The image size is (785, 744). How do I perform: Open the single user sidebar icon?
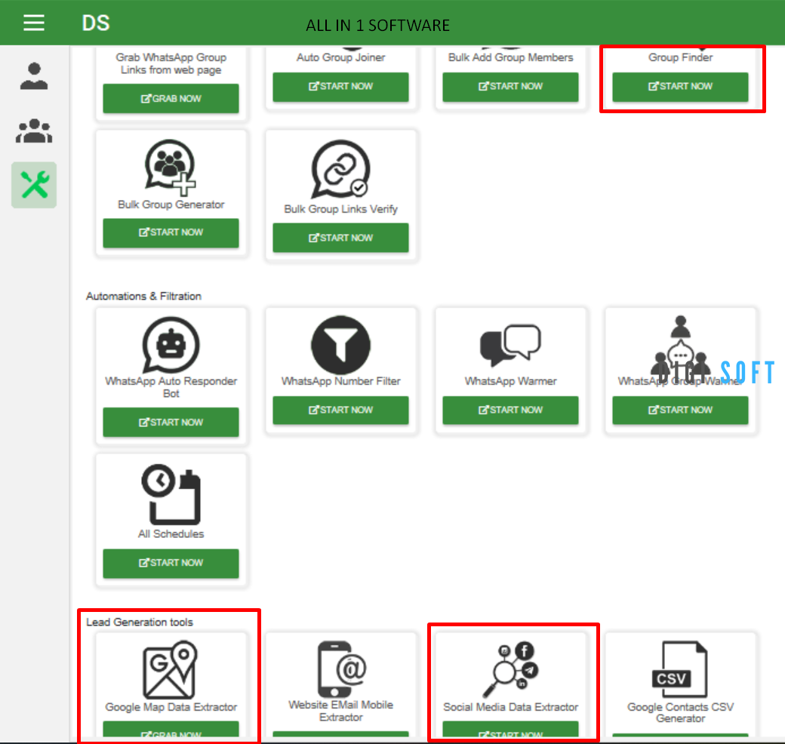click(34, 76)
